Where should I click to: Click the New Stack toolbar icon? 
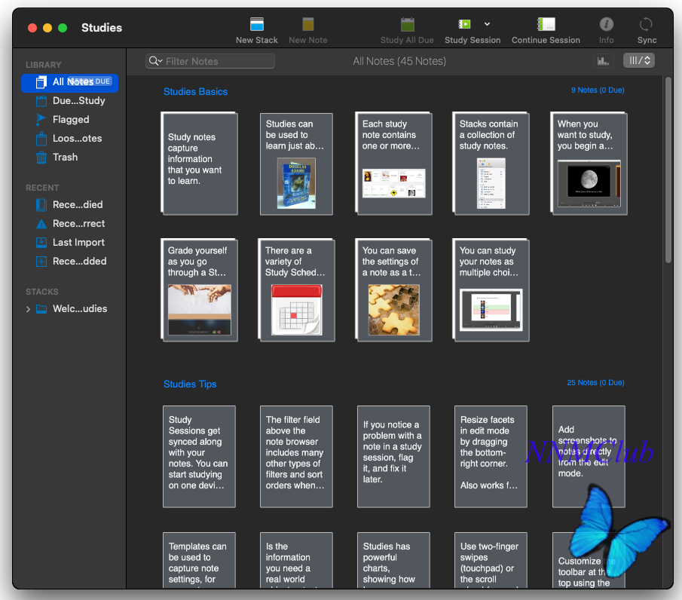point(257,25)
